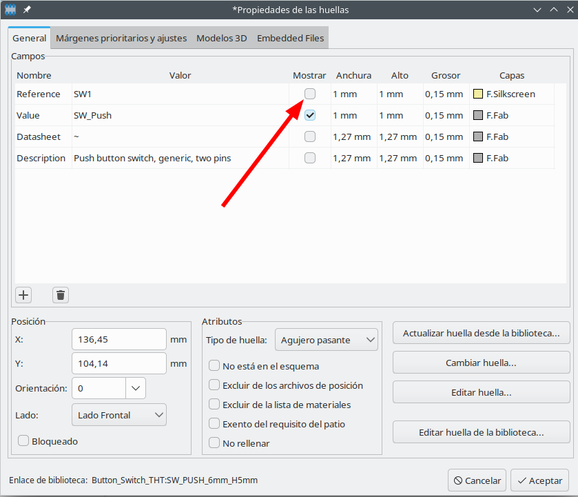Click the add field plus icon

click(23, 295)
